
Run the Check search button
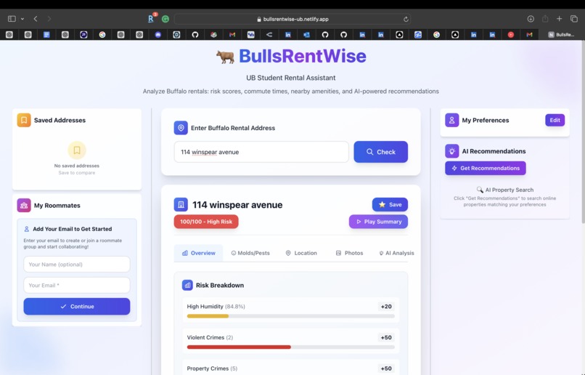click(x=380, y=152)
